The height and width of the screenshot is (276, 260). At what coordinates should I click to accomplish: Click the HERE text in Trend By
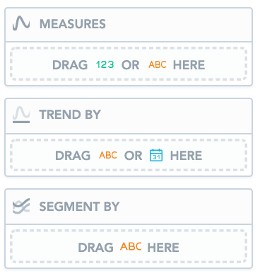click(186, 156)
